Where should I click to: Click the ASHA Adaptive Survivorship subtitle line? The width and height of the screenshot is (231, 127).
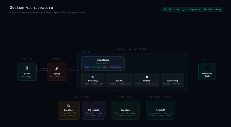coord(47,13)
